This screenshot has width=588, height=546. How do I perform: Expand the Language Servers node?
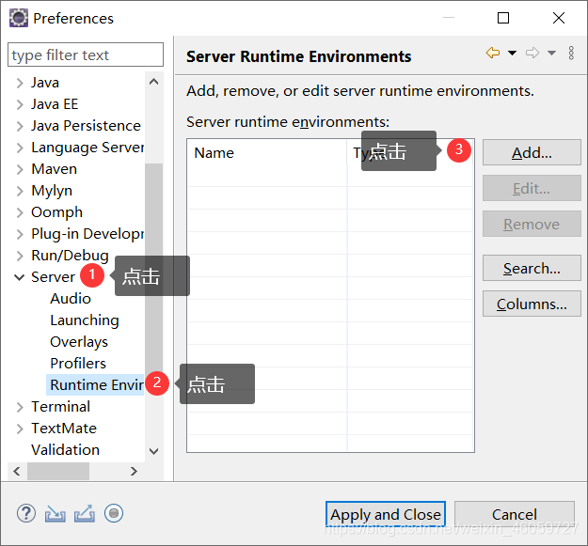[20, 148]
